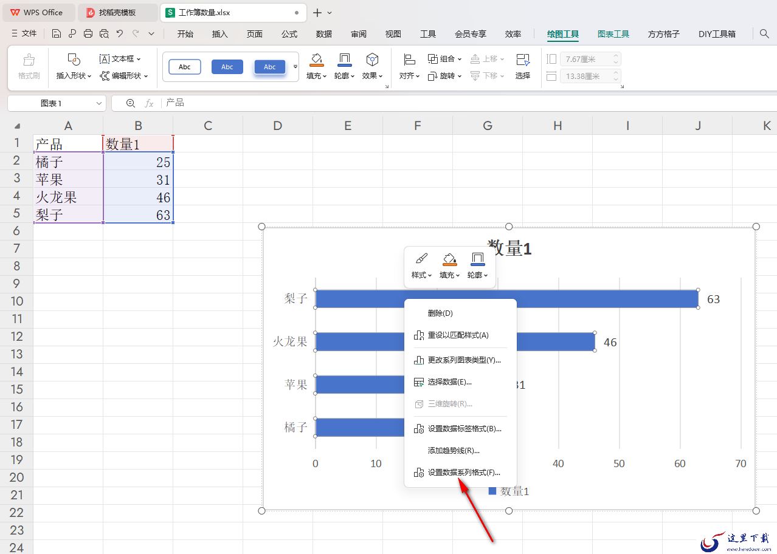This screenshot has width=777, height=554.
Task: Choose 重设以匹配样式(A) in context menu
Action: pyautogui.click(x=460, y=335)
